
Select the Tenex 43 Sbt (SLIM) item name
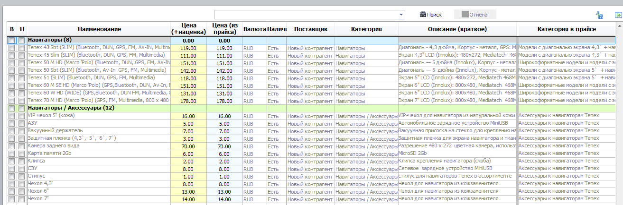99,48
